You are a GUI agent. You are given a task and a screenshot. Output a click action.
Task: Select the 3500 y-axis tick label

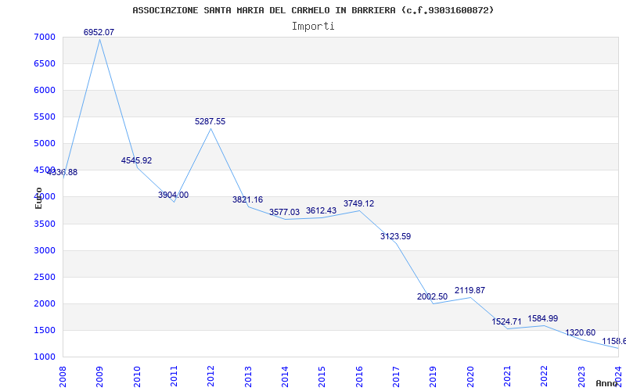pos(44,224)
